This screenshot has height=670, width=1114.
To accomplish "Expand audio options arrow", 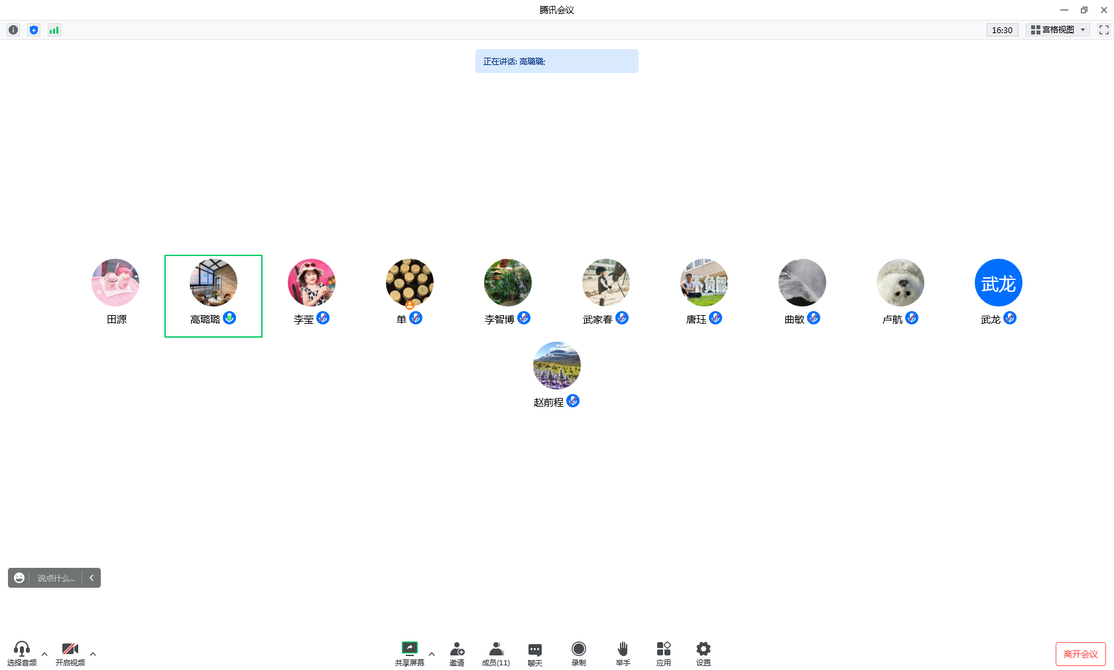I will coord(44,654).
